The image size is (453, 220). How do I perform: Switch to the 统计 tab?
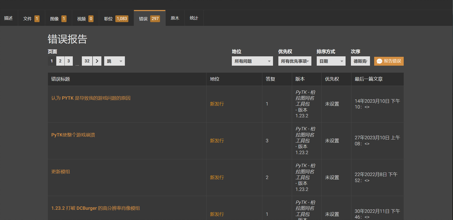(x=194, y=18)
